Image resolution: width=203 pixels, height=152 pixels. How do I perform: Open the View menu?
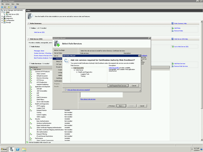[x=13, y=4]
